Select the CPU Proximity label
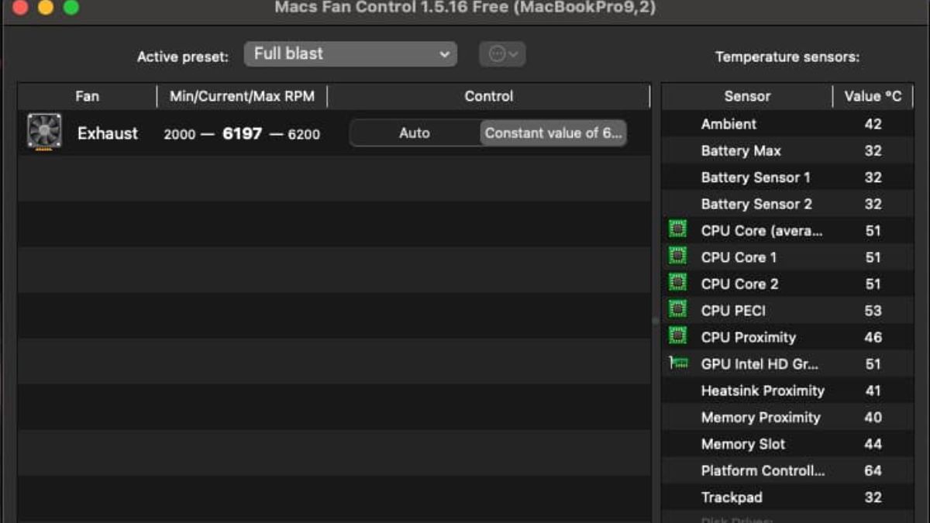 coord(748,338)
